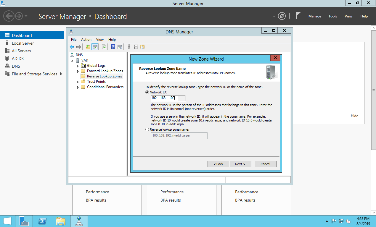Viewport: 376px width, 227px height.
Task: Expand the Forward Lookup Zones node
Action: [78, 71]
